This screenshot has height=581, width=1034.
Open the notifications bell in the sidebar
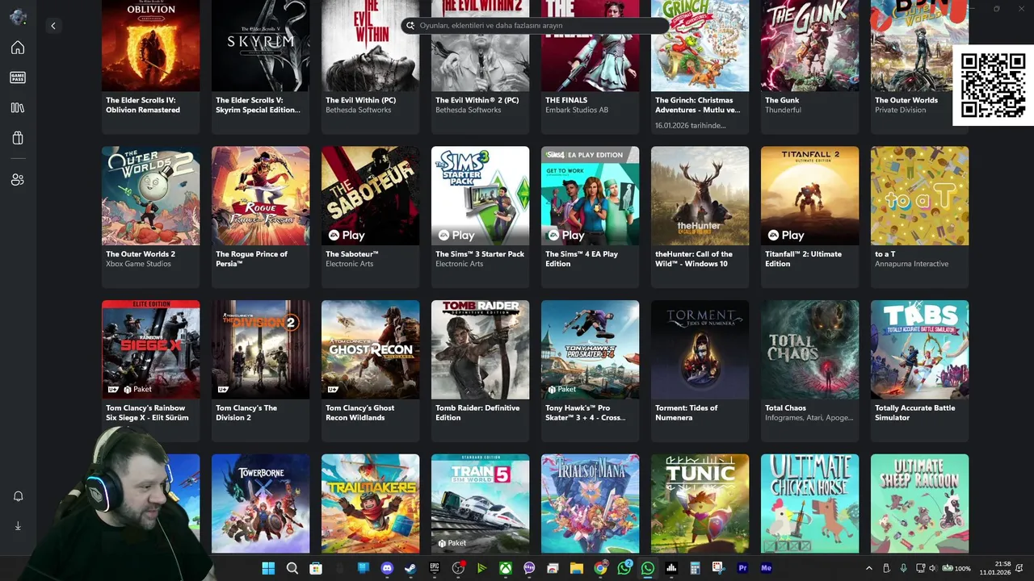tap(18, 496)
